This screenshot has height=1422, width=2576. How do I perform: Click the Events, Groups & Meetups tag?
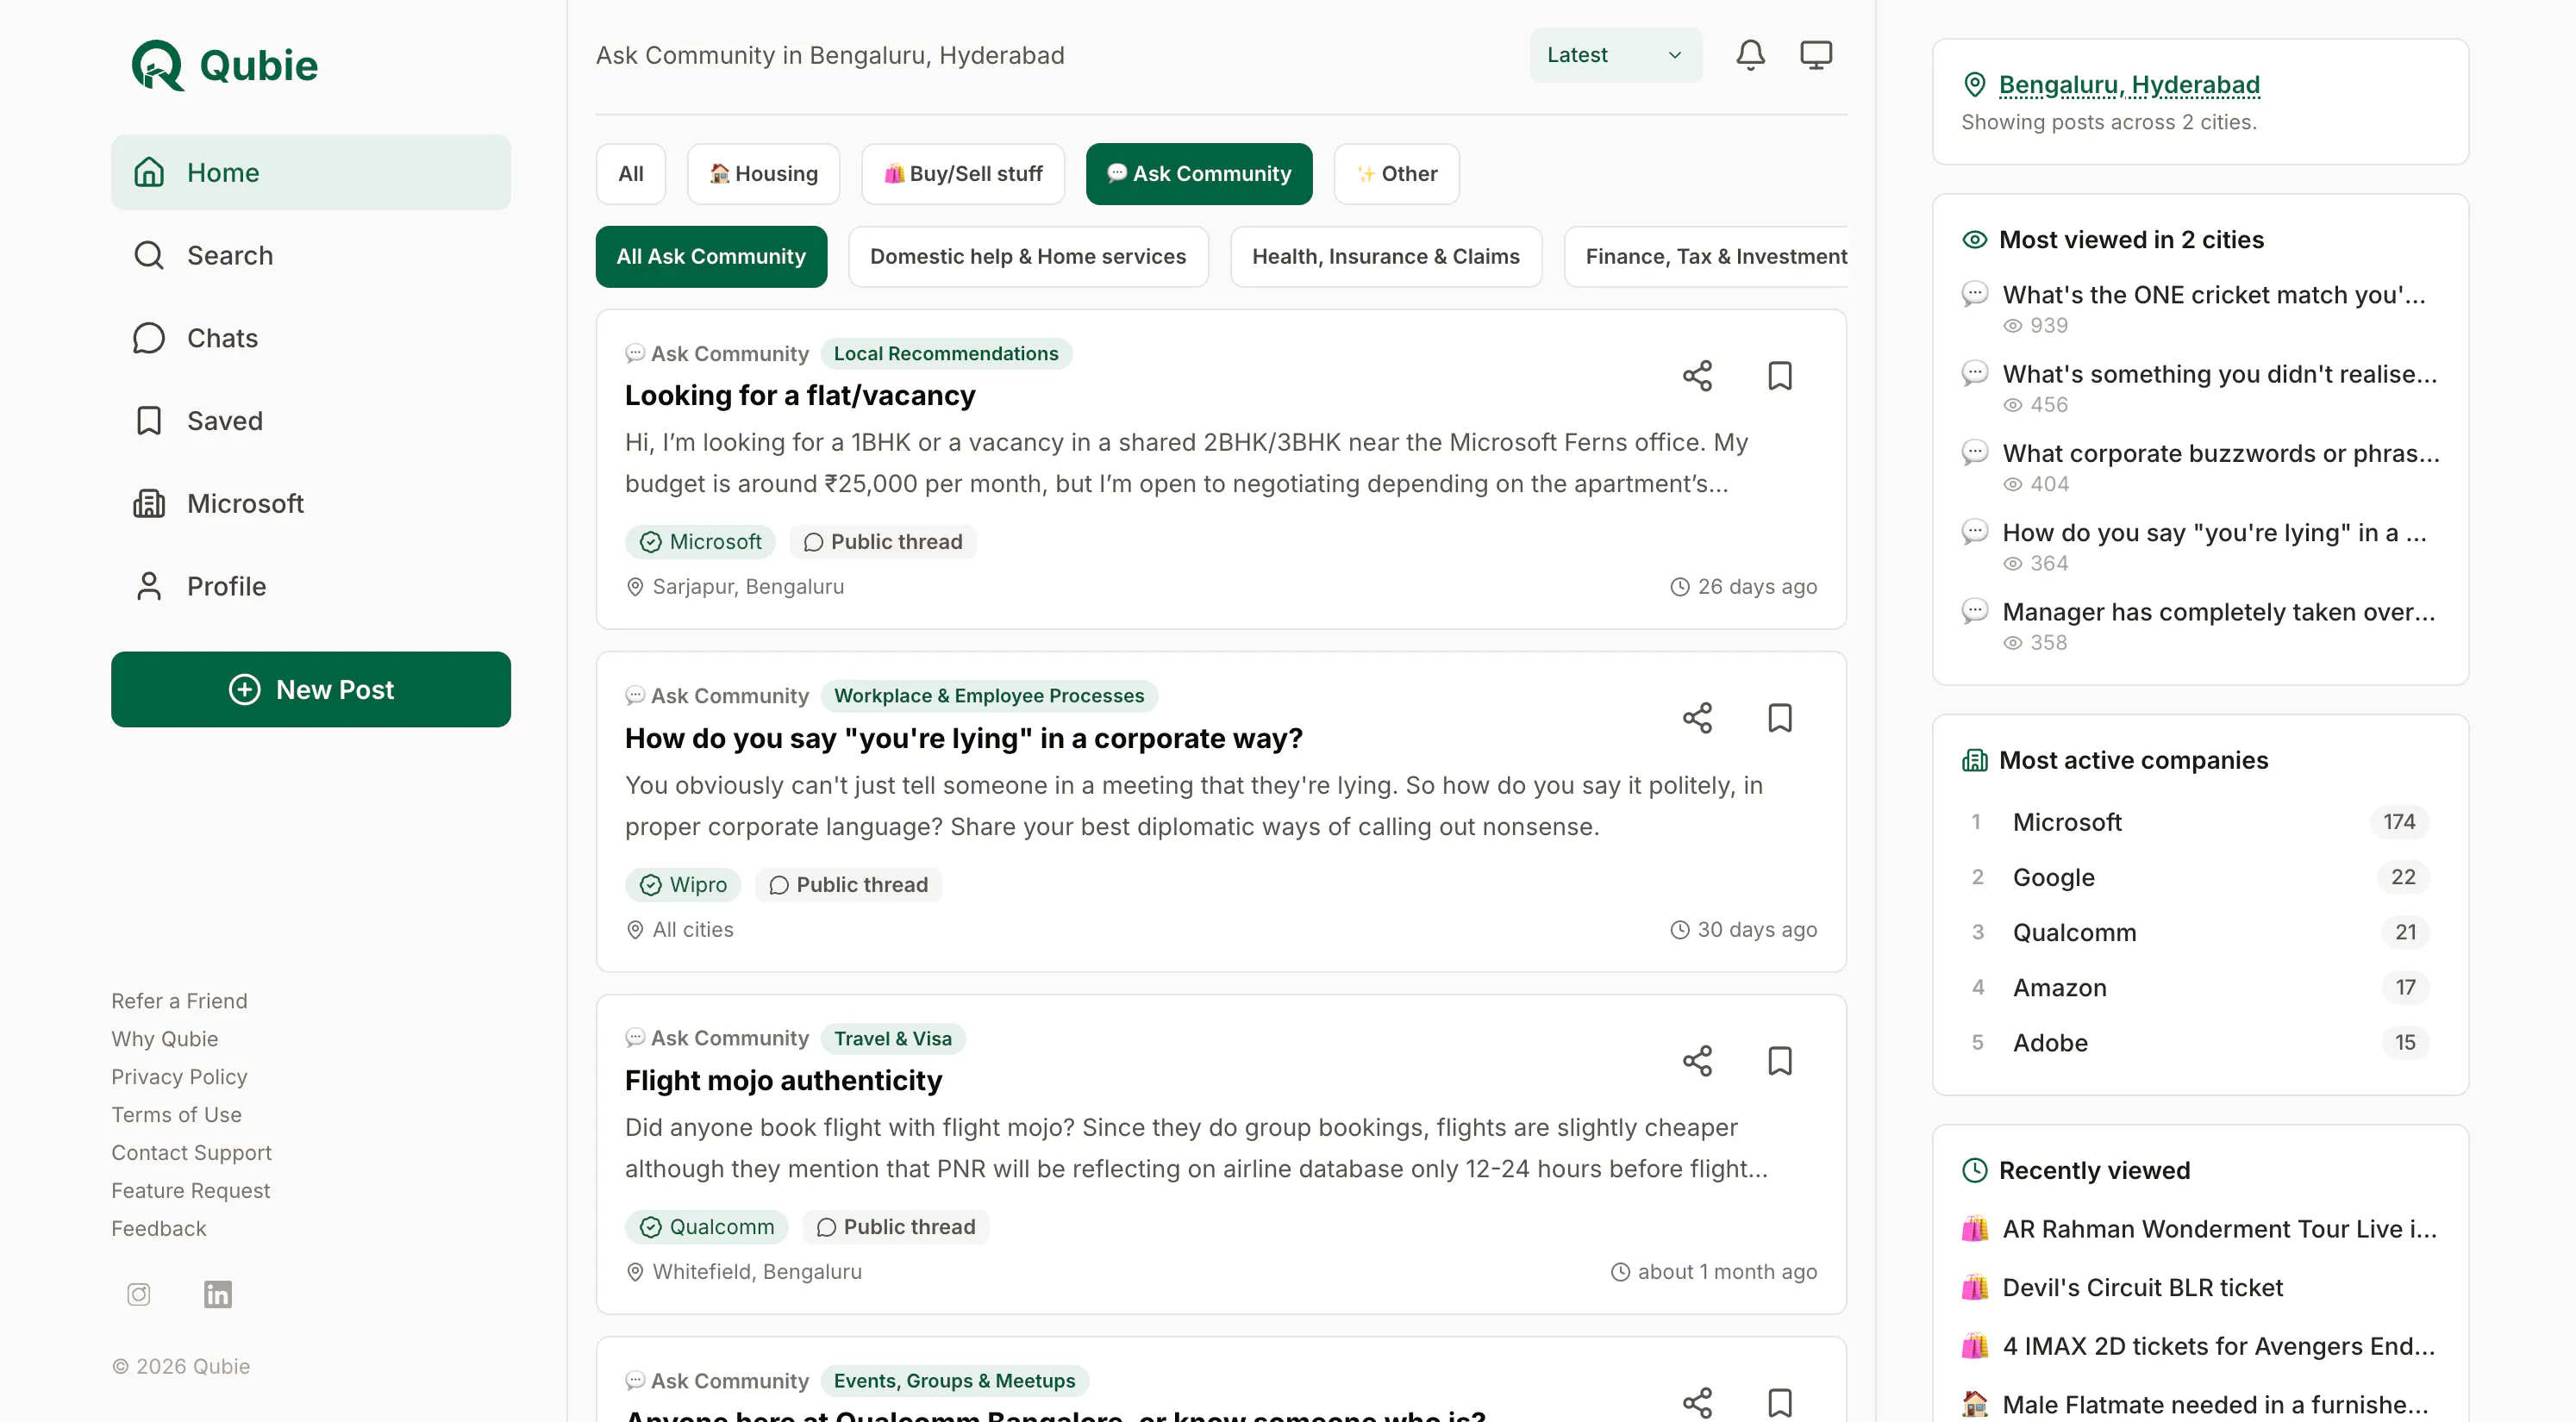pos(954,1381)
